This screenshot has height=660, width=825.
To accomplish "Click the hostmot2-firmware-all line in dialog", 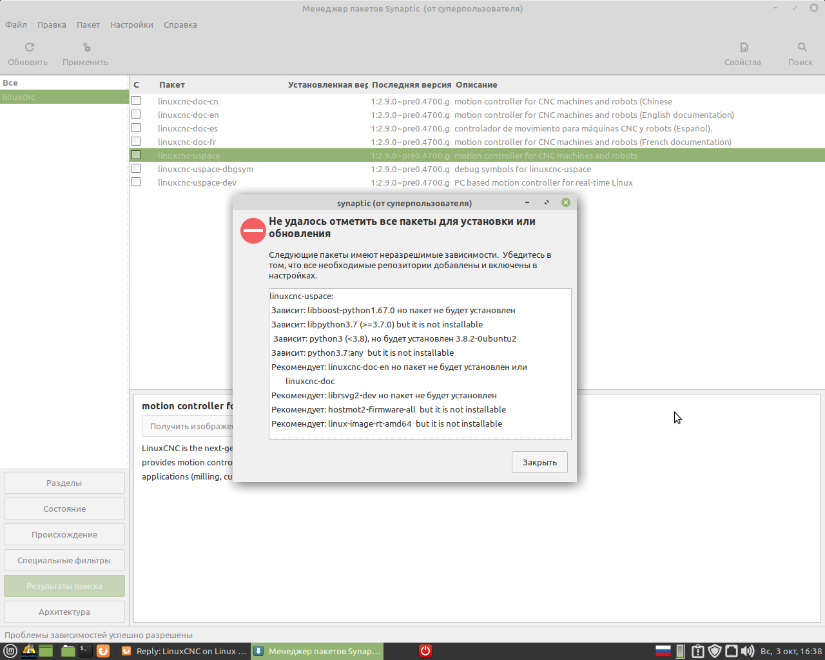I will pyautogui.click(x=389, y=409).
